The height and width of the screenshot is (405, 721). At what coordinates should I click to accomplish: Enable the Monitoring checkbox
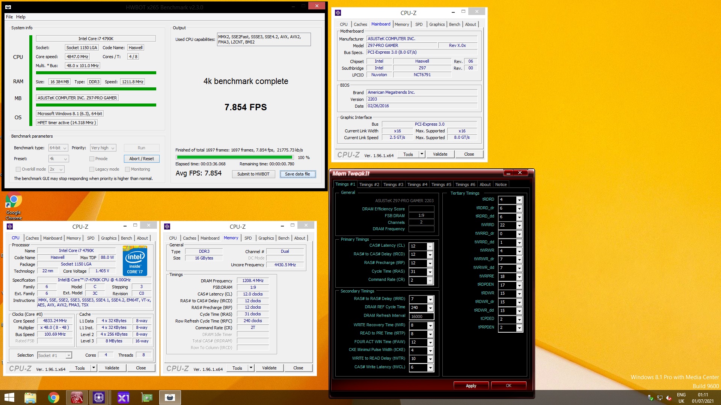coord(127,169)
